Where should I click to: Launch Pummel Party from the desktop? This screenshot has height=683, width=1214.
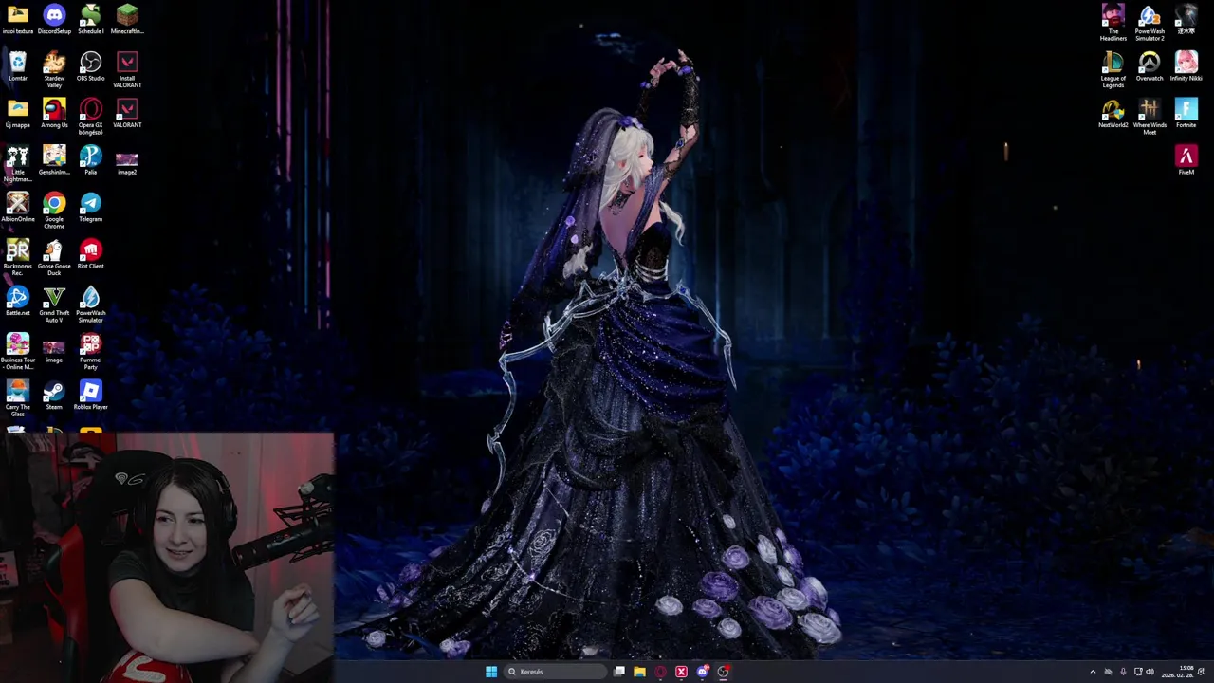(91, 351)
